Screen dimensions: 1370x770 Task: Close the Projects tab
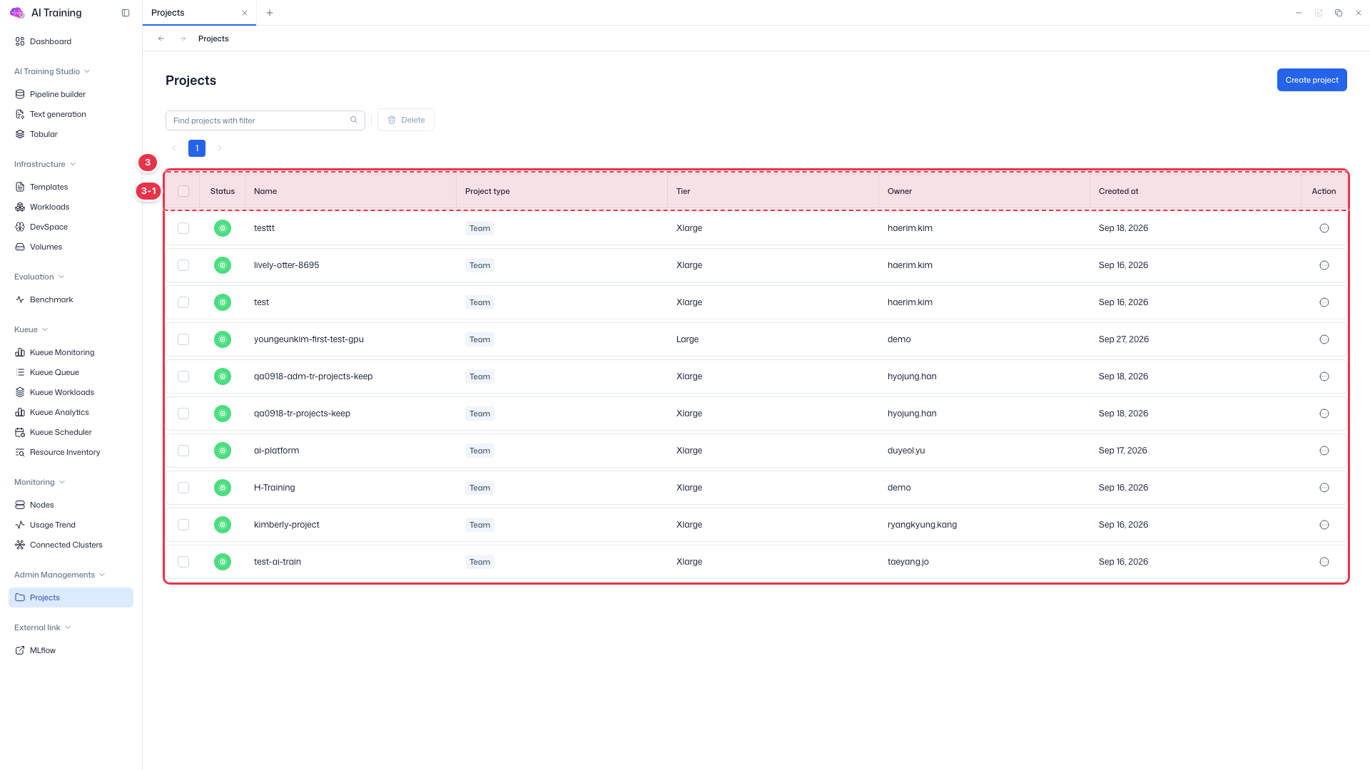pyautogui.click(x=245, y=13)
